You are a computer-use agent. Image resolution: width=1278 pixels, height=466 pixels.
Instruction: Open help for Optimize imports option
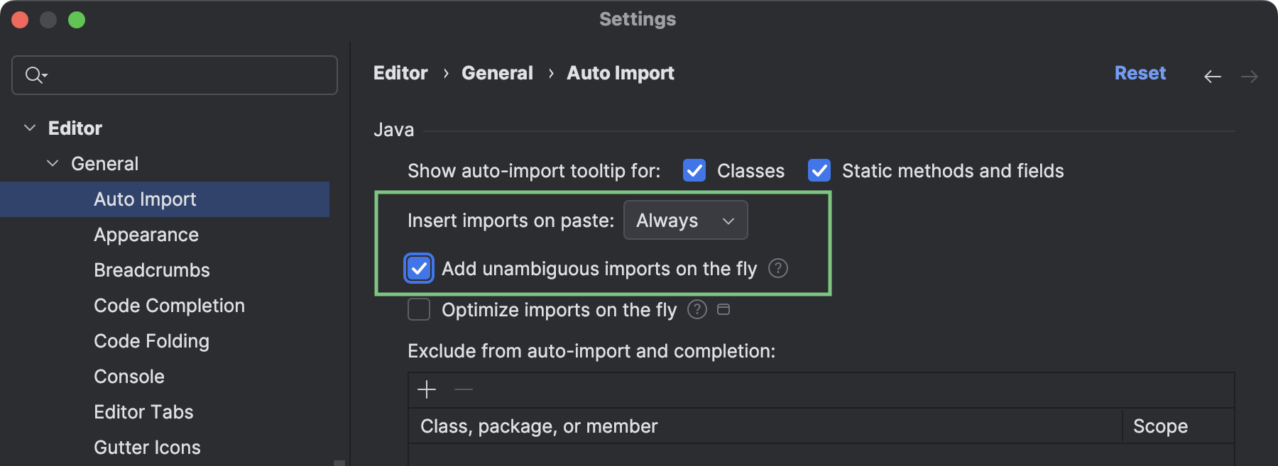(697, 309)
